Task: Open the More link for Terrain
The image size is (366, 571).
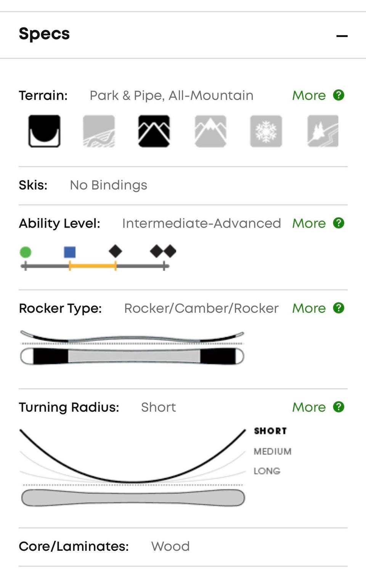Action: [x=309, y=95]
